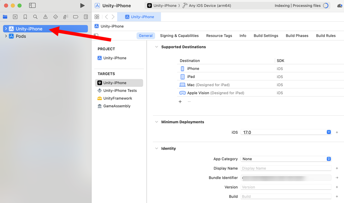Click the arrow beside Bundle Identifier
The image size is (344, 203).
point(337,178)
